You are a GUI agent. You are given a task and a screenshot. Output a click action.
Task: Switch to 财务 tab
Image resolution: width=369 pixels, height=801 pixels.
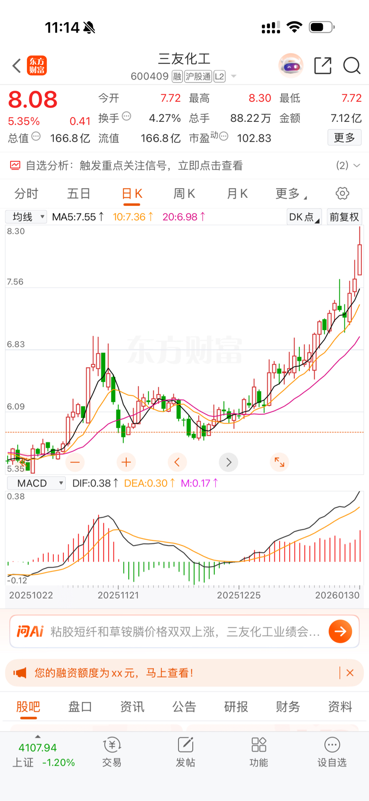(x=288, y=707)
